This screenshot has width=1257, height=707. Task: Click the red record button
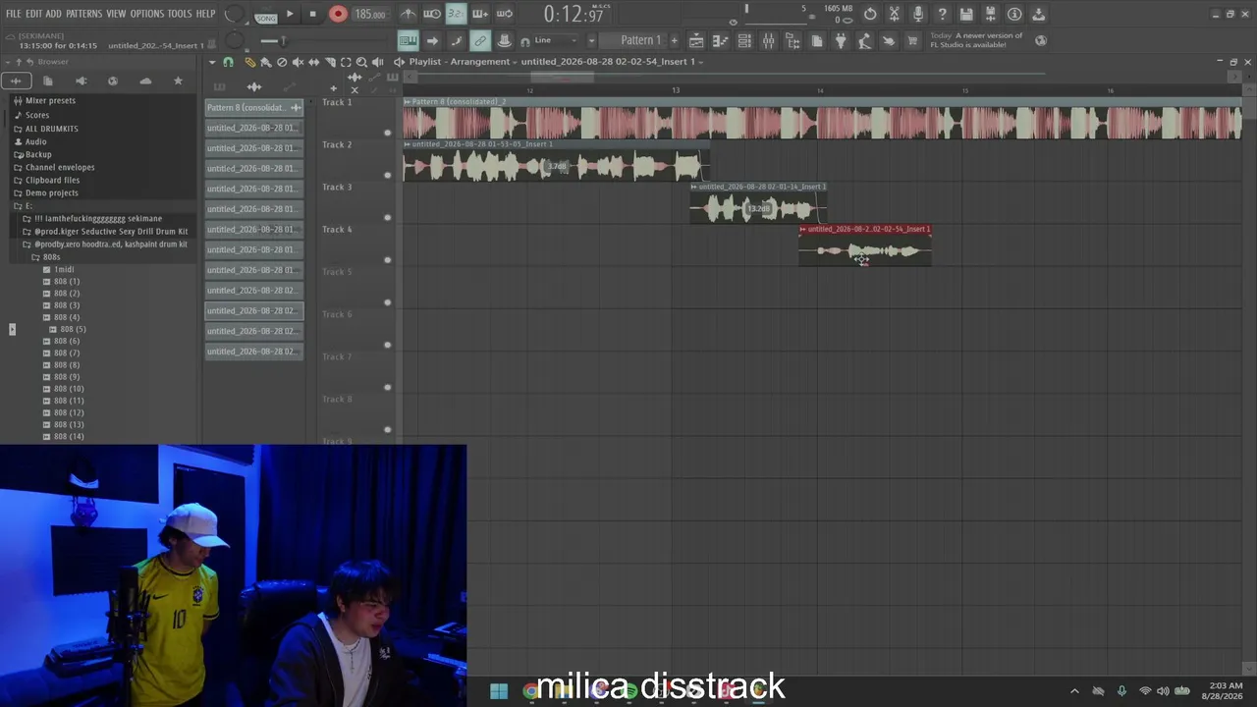tap(338, 14)
